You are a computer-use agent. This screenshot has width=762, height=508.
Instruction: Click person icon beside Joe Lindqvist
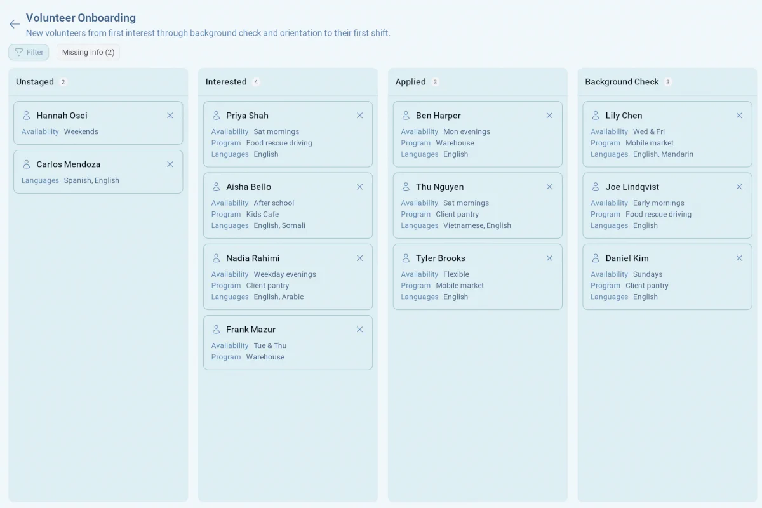596,187
